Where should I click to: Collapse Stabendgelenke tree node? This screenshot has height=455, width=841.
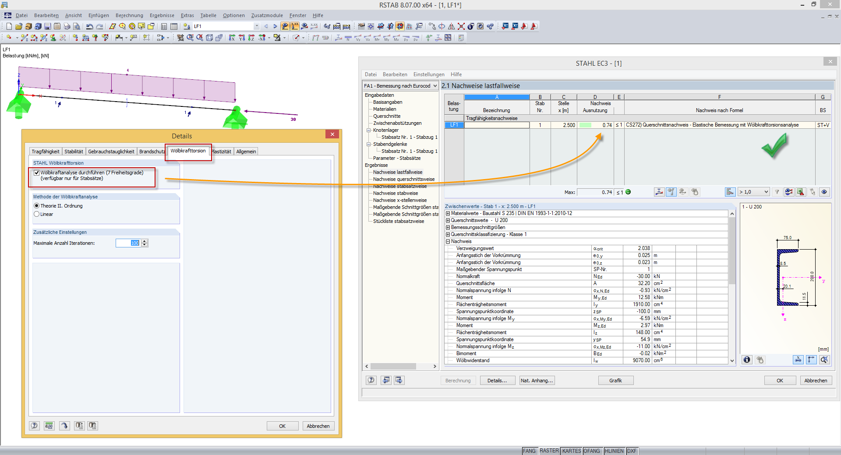click(369, 144)
